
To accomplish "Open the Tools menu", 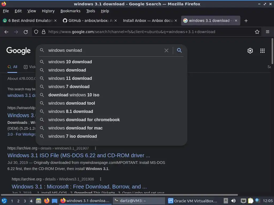I will [90, 11].
